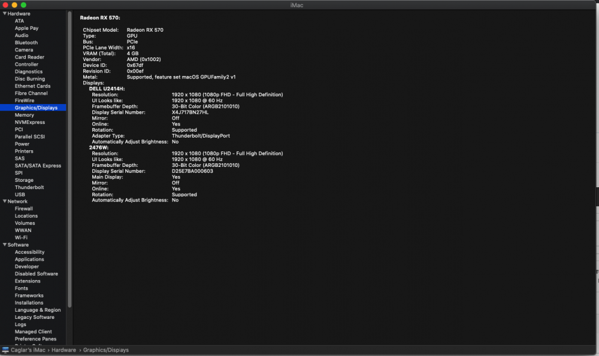Viewport: 599px width, 356px height.
Task: Select Fibre Channel item
Action: pos(31,93)
